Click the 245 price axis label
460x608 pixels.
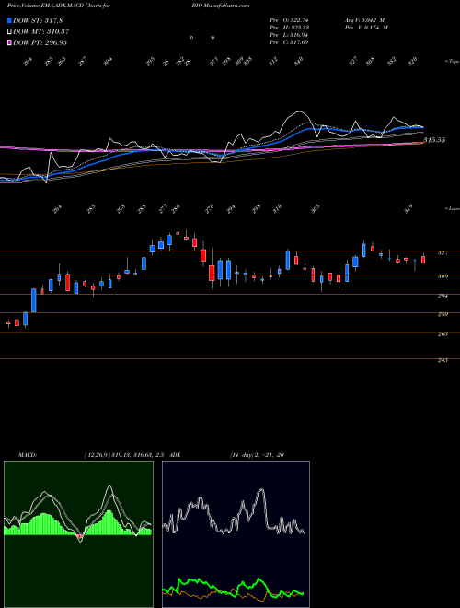[443, 360]
